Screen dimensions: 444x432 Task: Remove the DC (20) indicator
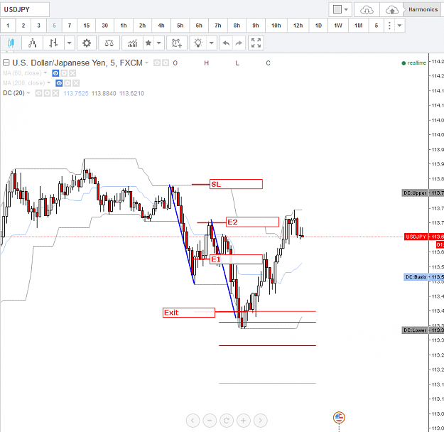tap(56, 93)
